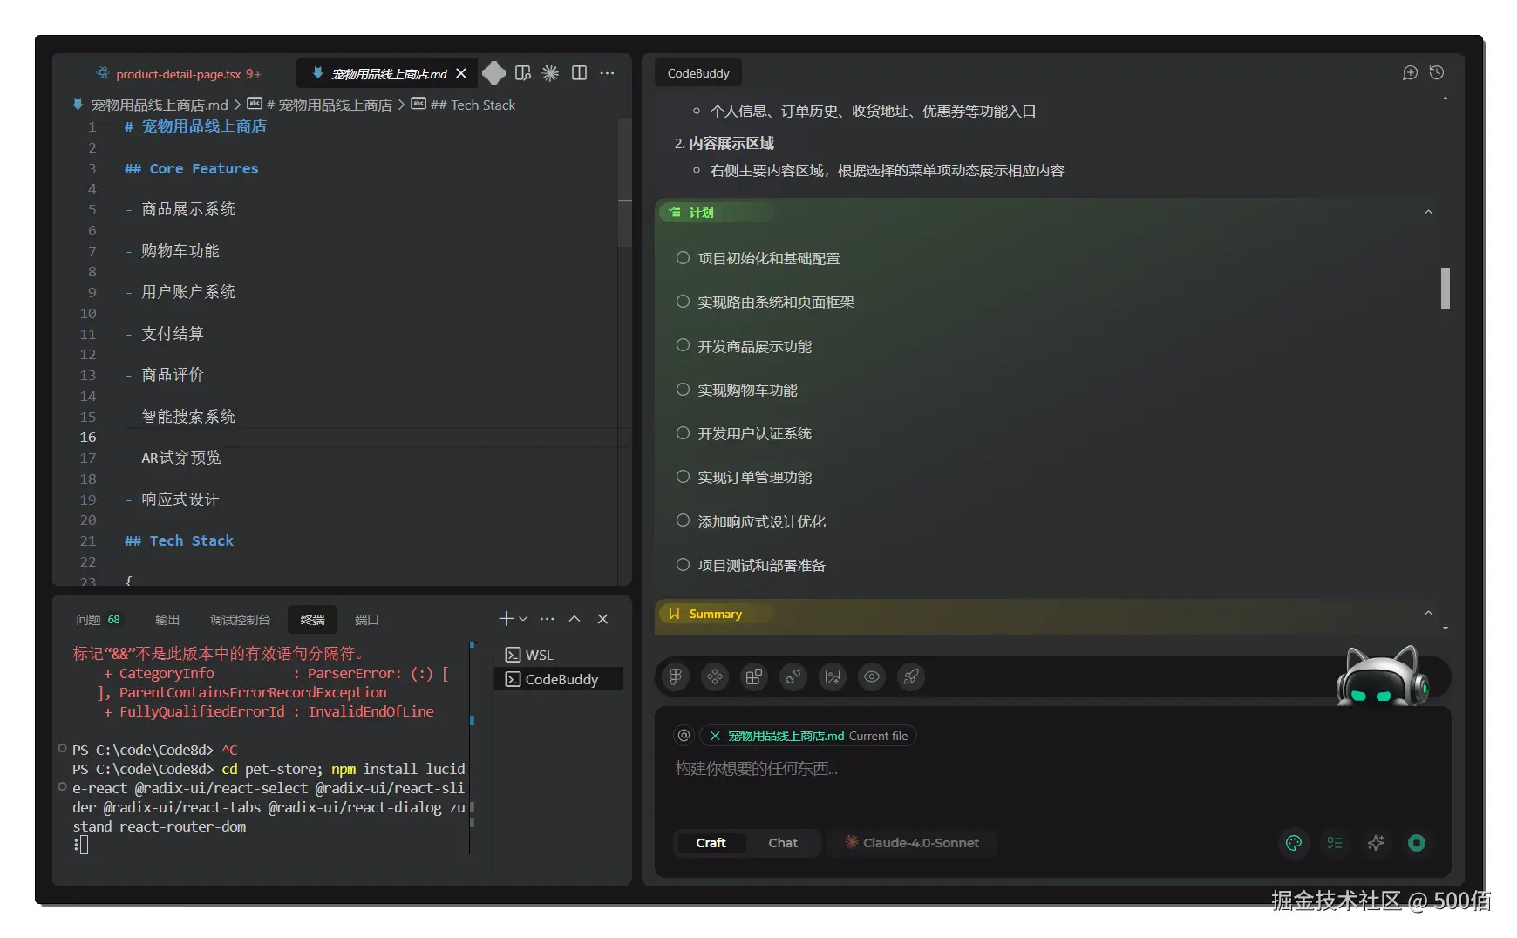Click the checklist icon in chat input footer
The height and width of the screenshot is (938, 1517).
(x=1335, y=843)
